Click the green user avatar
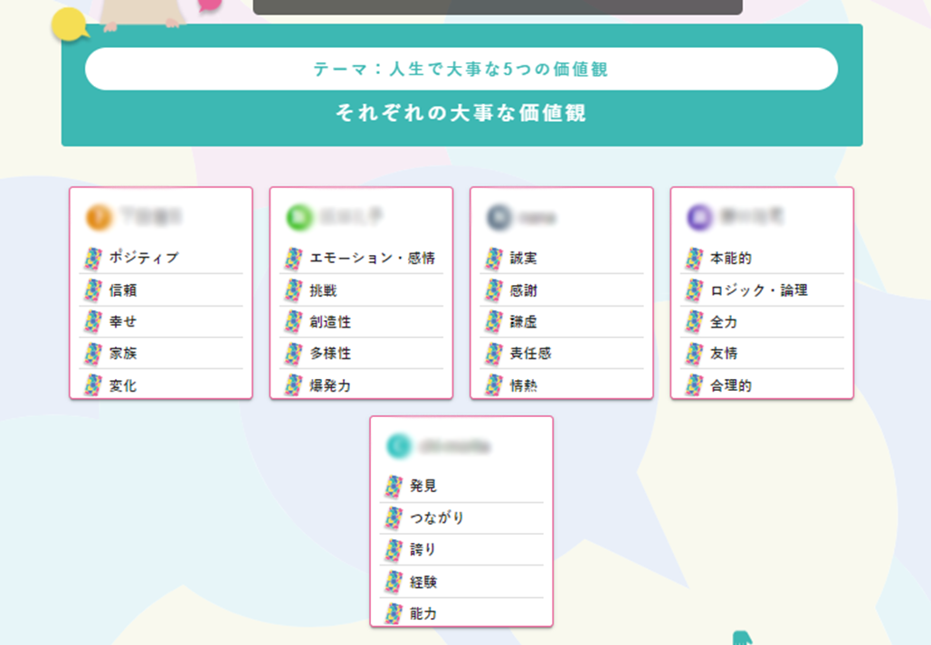The height and width of the screenshot is (645, 931). click(x=299, y=217)
